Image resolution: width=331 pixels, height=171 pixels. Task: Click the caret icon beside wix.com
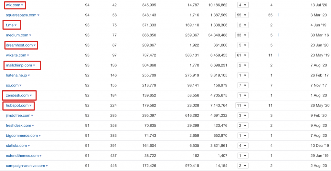22,5
